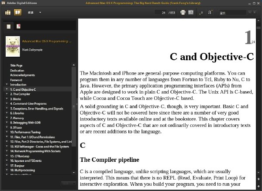Expand chapter 1. C and Objective-C
Viewport: 262px width, 191px height.
(x=7, y=89)
